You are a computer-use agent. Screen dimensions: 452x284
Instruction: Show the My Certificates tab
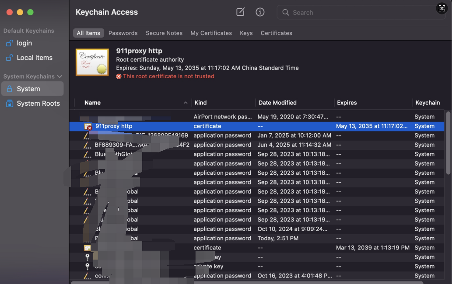[211, 33]
